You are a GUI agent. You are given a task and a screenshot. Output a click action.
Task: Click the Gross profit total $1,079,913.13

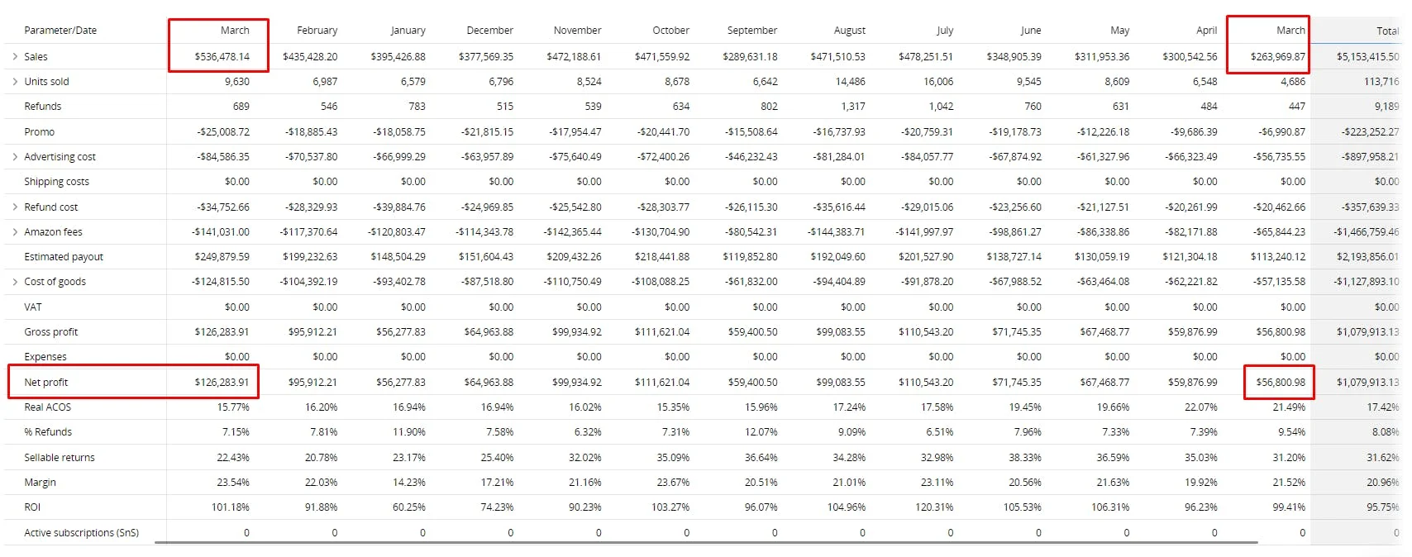[1368, 332]
